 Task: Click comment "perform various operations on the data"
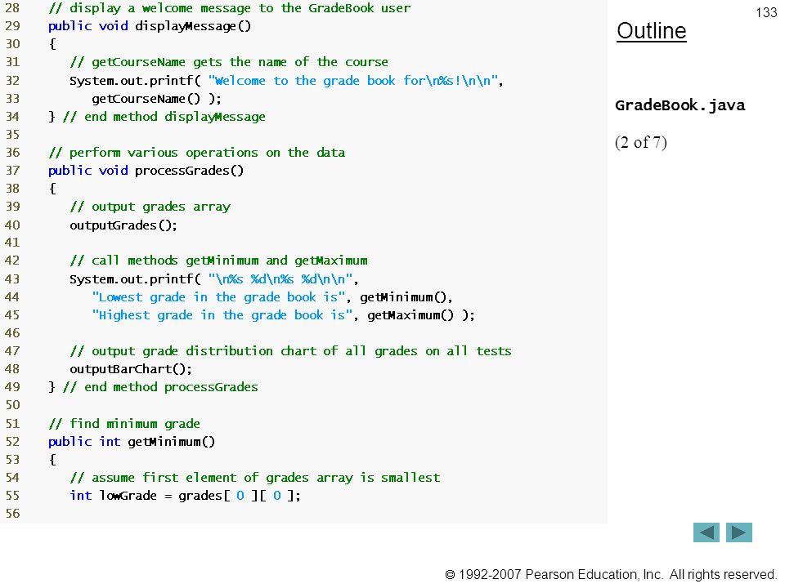tap(196, 153)
